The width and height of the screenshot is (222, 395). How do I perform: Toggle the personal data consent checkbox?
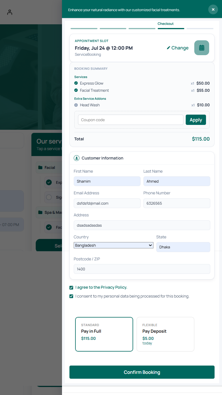pyautogui.click(x=71, y=296)
